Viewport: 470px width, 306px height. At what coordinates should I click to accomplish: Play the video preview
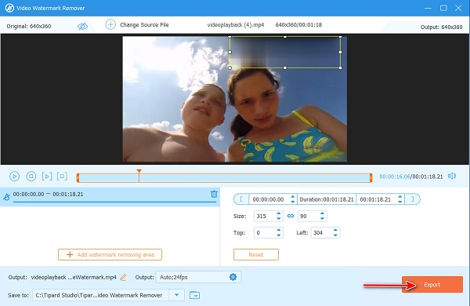click(14, 177)
